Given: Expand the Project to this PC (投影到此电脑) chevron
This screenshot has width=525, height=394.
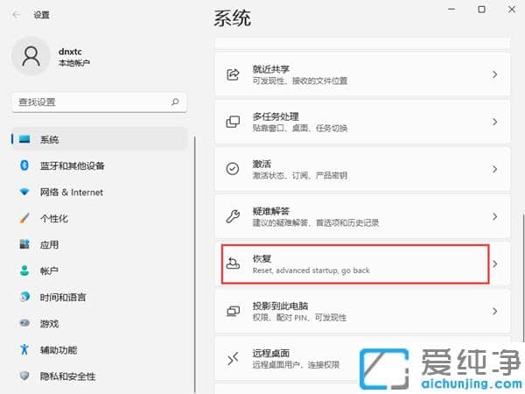Looking at the screenshot, I should click(494, 311).
